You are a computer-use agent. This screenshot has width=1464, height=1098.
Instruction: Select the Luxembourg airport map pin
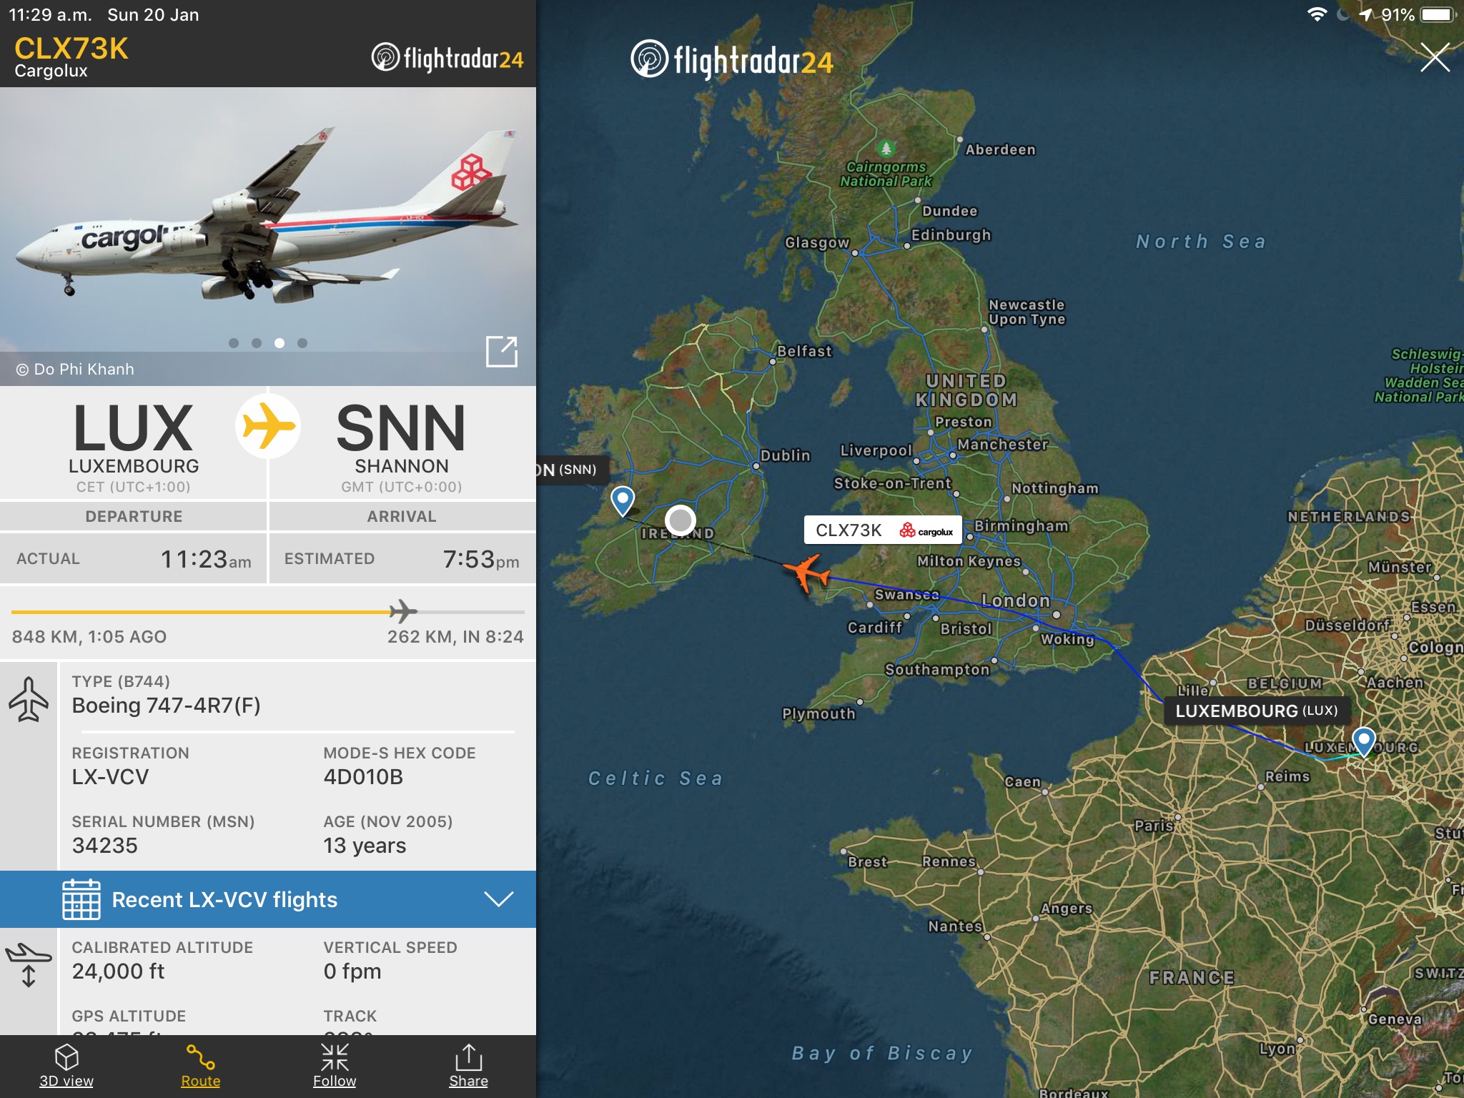coord(1364,741)
